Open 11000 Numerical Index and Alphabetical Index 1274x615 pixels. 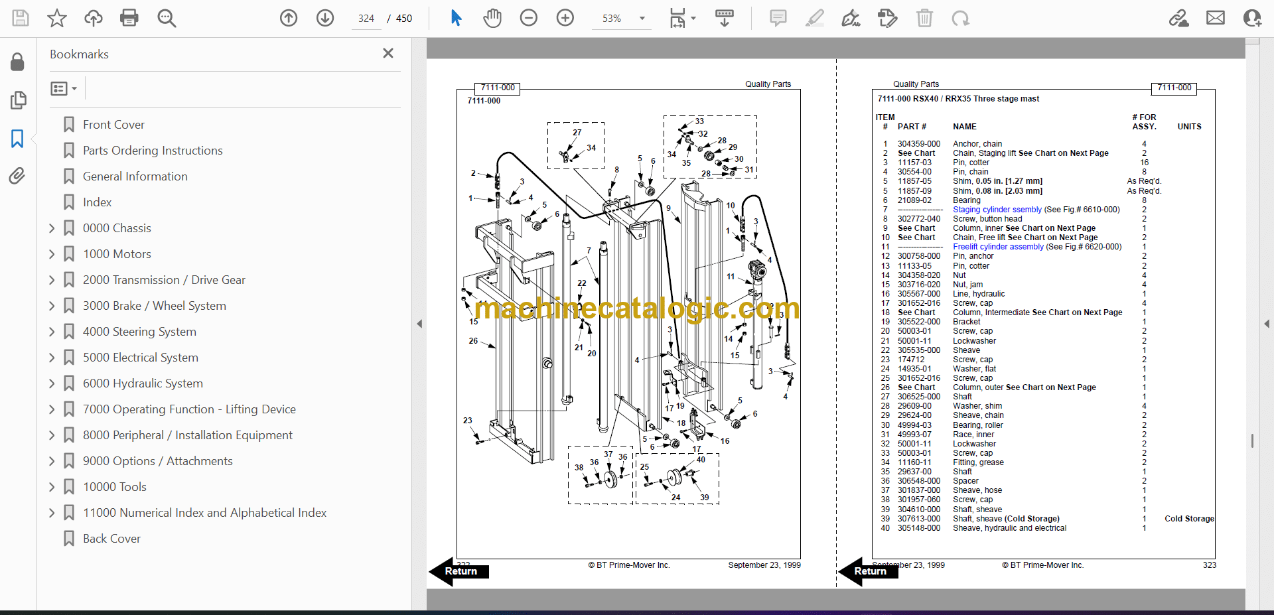click(204, 513)
